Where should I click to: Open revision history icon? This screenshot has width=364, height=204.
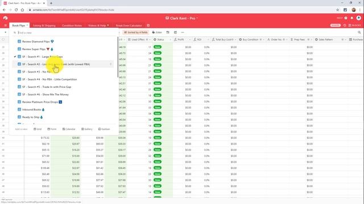345,25
